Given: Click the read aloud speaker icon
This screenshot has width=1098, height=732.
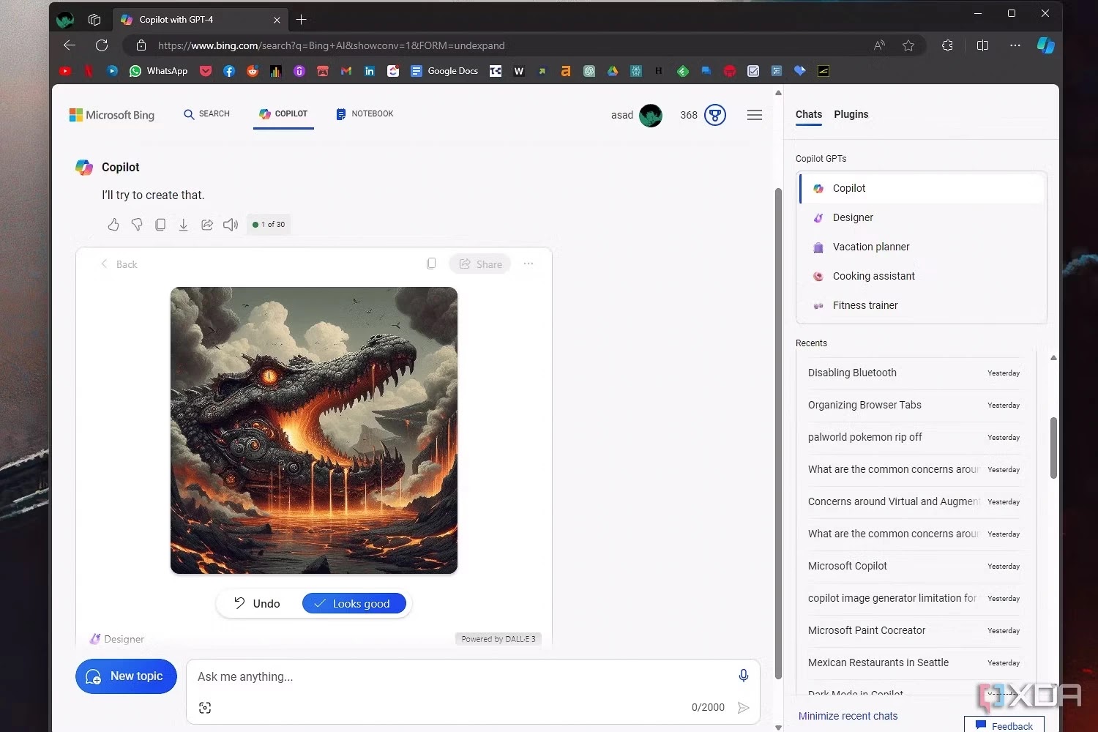Looking at the screenshot, I should pyautogui.click(x=231, y=225).
